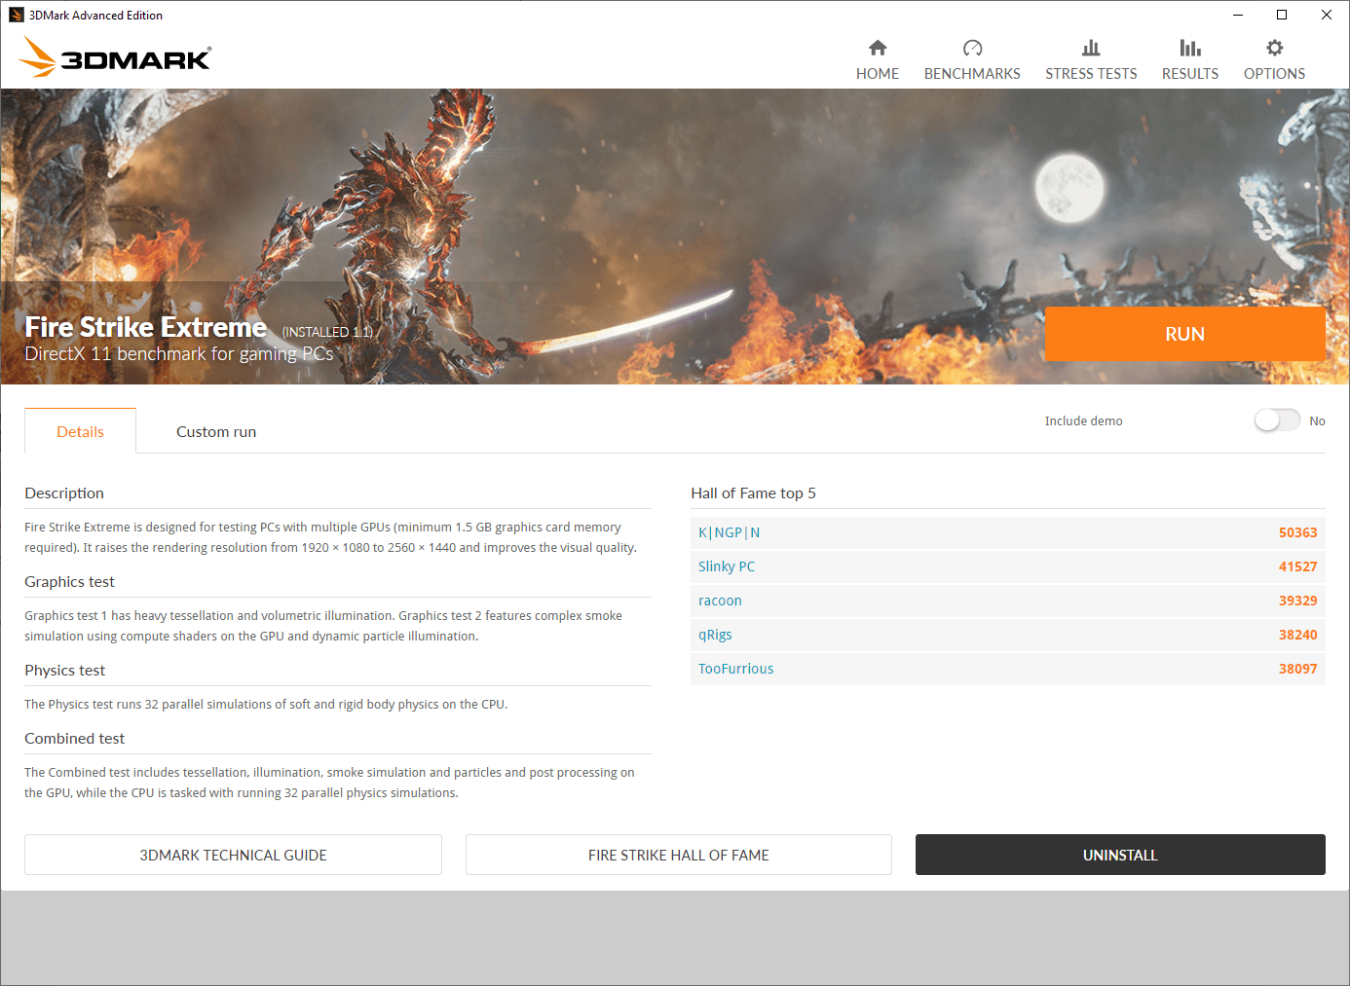Minimize the 3DMark window
Image resolution: width=1350 pixels, height=986 pixels.
[x=1238, y=15]
